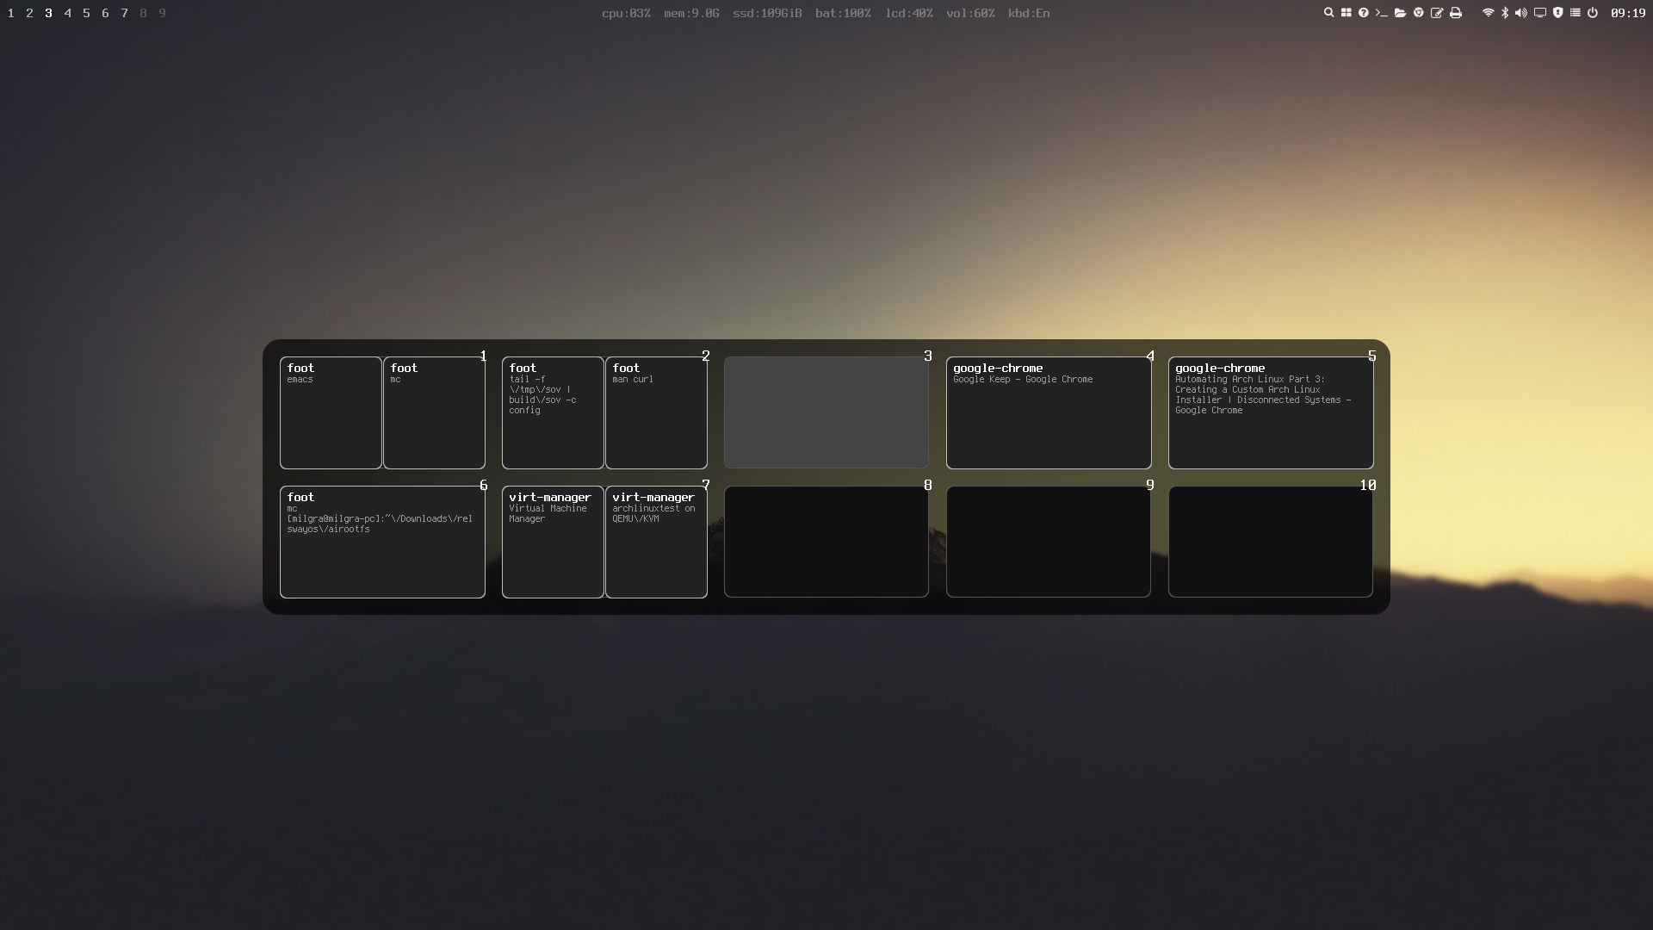Open the terminal prompt icon in top bar
Viewport: 1653px width, 930px height.
(1382, 13)
